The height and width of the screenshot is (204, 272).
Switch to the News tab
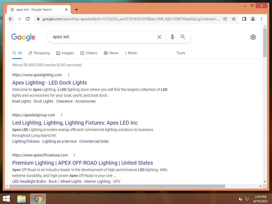coord(111,53)
